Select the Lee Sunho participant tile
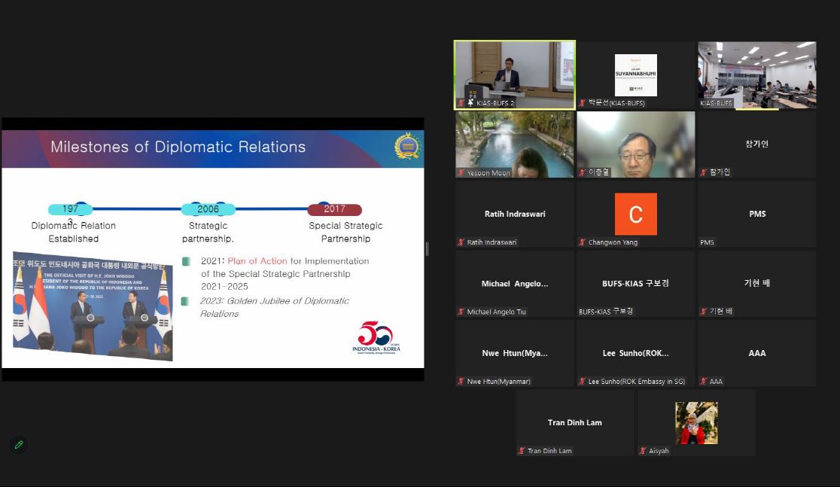Viewport: 840px width, 487px height. click(635, 353)
